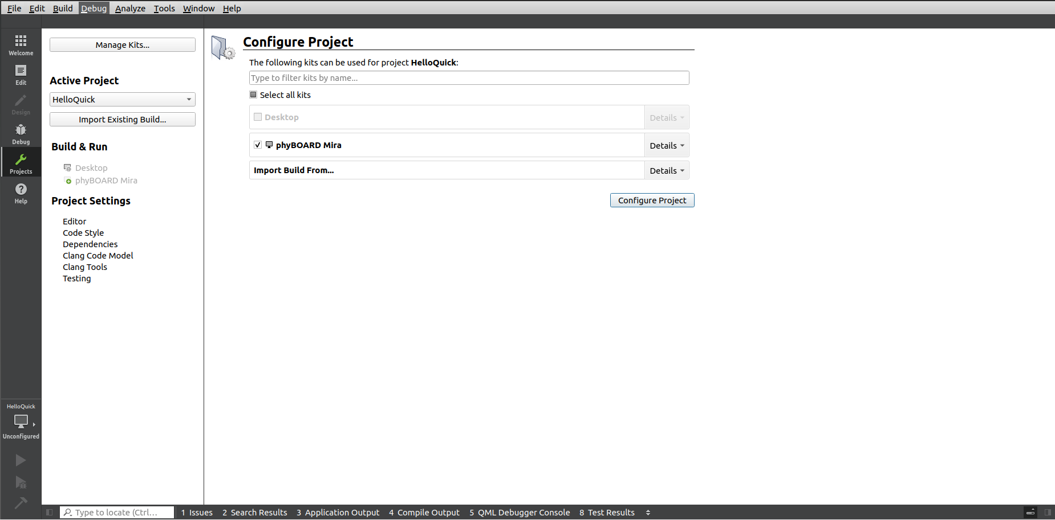Open the Analyze menu

(x=130, y=8)
